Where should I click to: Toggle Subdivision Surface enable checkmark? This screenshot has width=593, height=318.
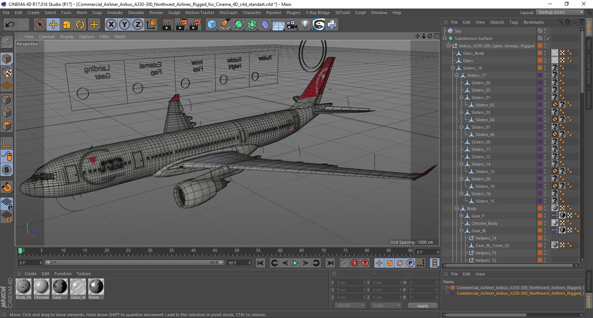pos(548,38)
